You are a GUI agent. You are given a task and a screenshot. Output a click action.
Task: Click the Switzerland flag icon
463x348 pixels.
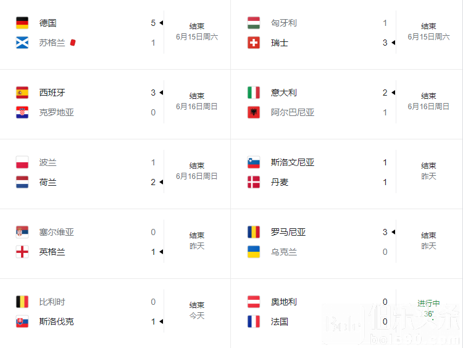tap(254, 43)
